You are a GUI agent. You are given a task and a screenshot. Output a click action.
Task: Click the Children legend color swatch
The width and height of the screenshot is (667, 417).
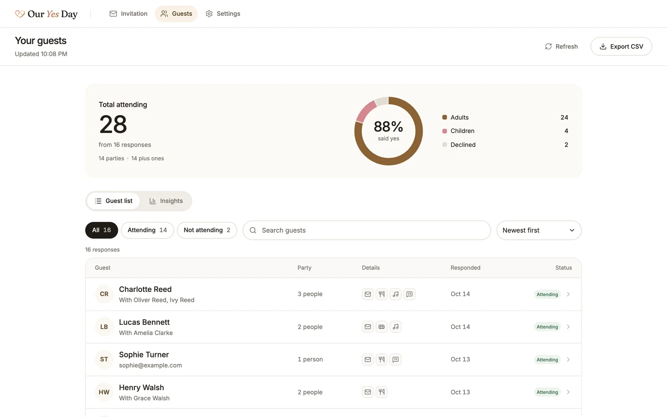[x=445, y=131]
